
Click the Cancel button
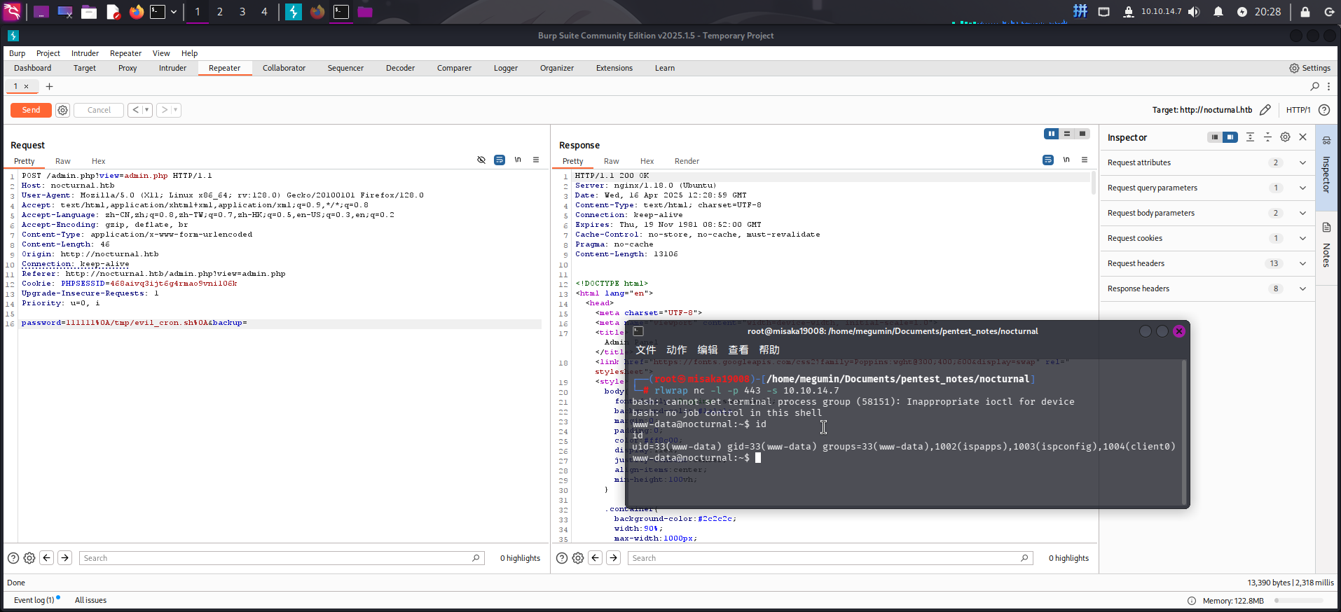pyautogui.click(x=99, y=110)
